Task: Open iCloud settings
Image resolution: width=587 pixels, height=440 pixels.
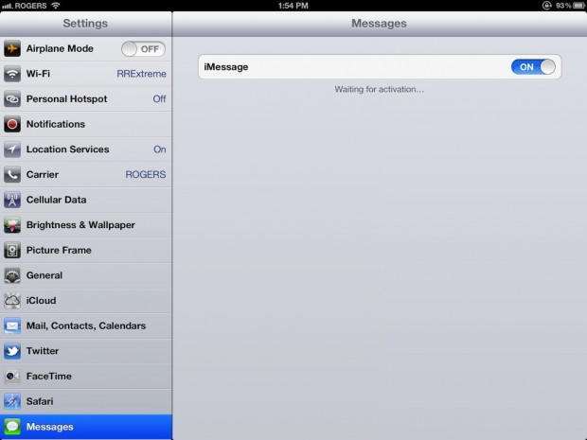Action: 86,301
